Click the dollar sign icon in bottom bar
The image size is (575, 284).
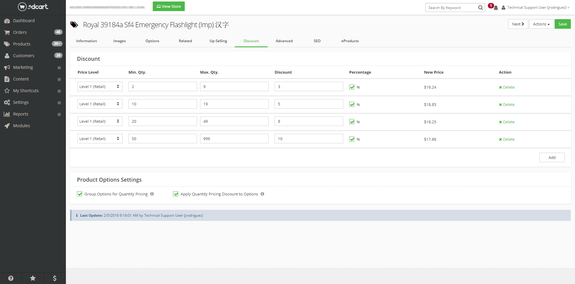(x=55, y=278)
